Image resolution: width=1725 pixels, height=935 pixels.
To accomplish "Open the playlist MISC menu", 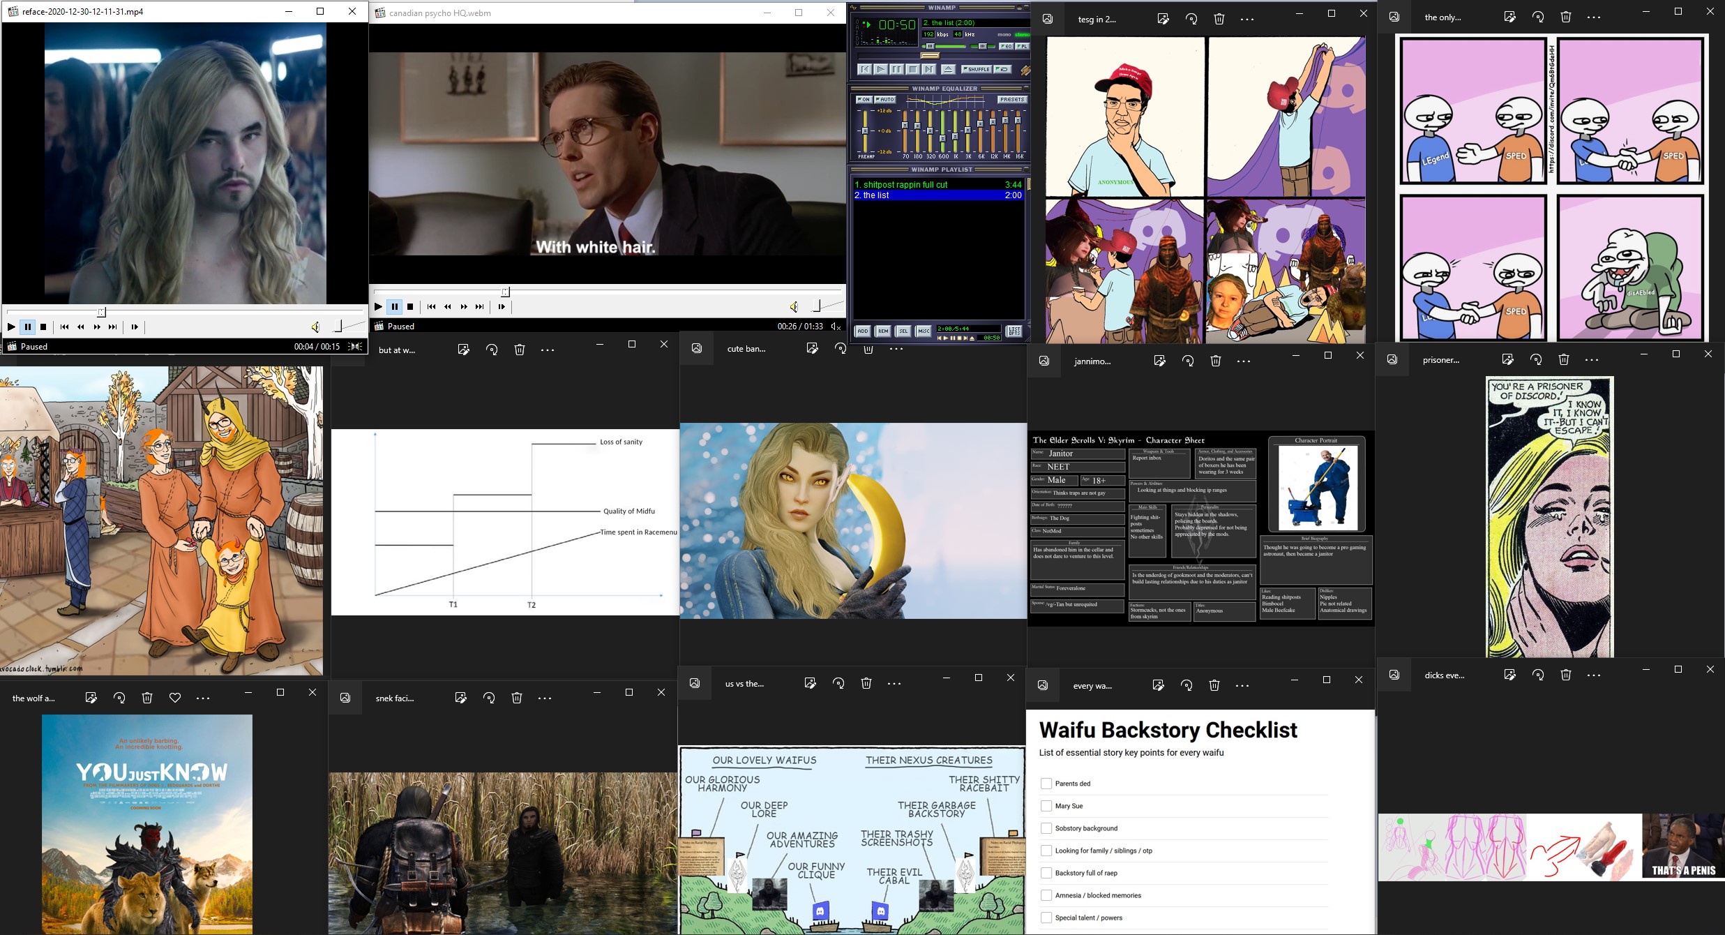I will pos(924,331).
